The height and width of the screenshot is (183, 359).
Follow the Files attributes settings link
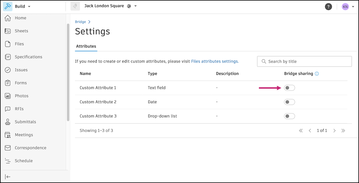tap(215, 61)
